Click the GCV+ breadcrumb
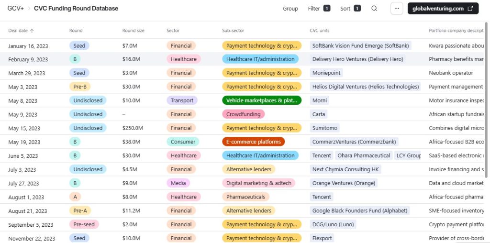Screen dimensions: 490x243 click(x=16, y=9)
